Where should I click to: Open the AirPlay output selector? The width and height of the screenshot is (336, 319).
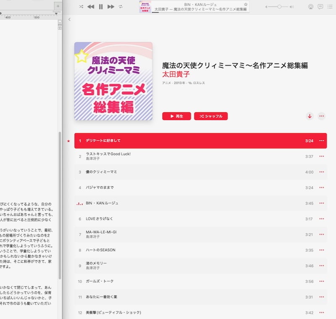pos(310,7)
